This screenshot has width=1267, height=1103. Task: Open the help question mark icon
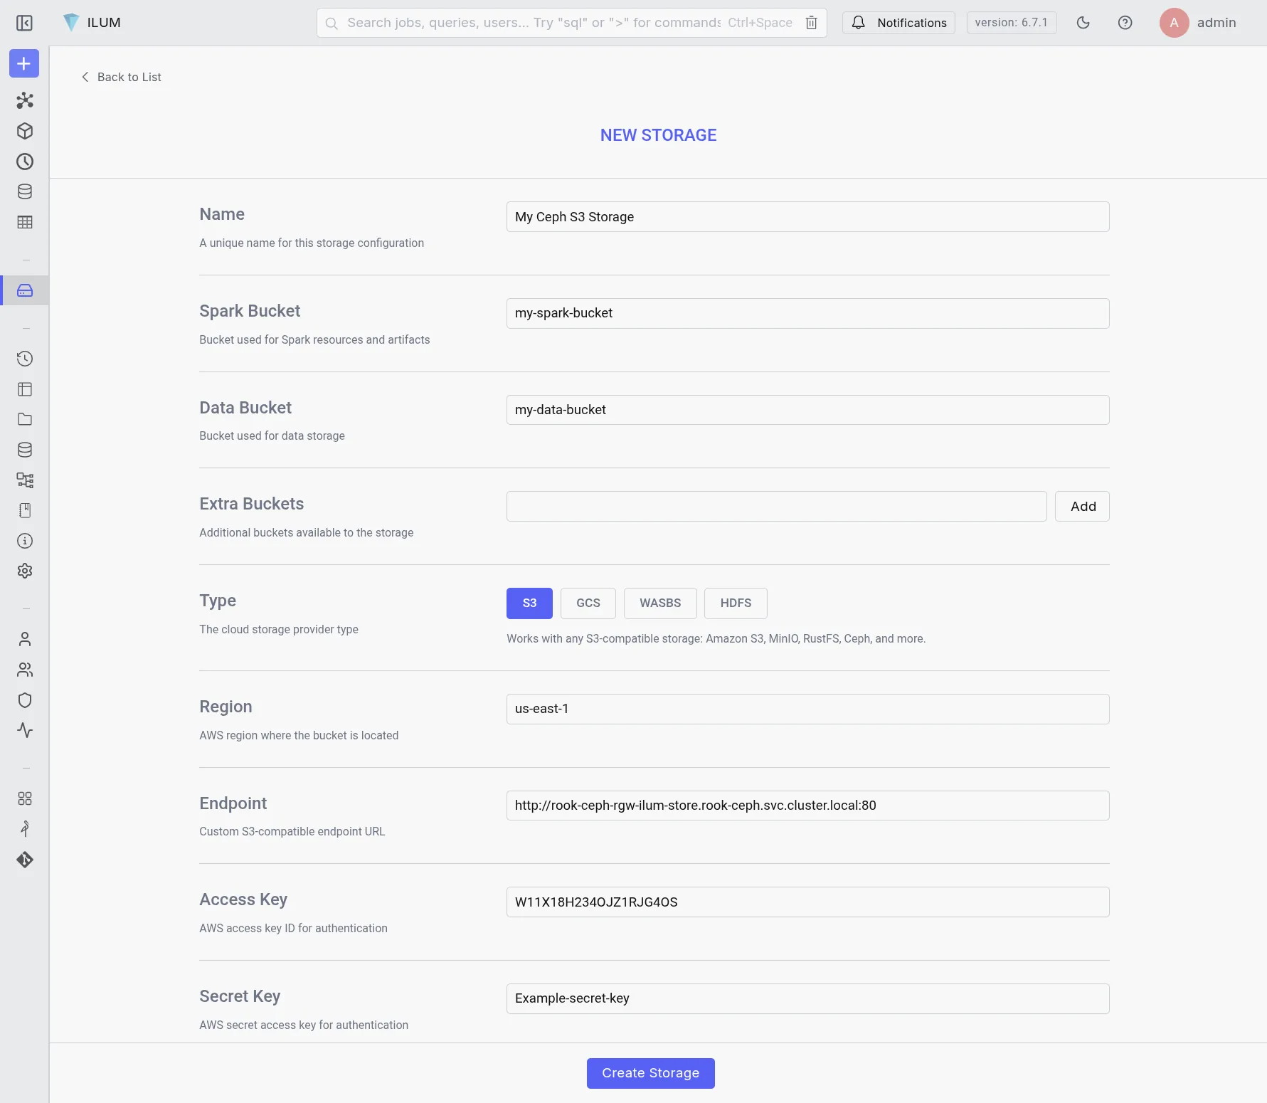[x=1125, y=23]
